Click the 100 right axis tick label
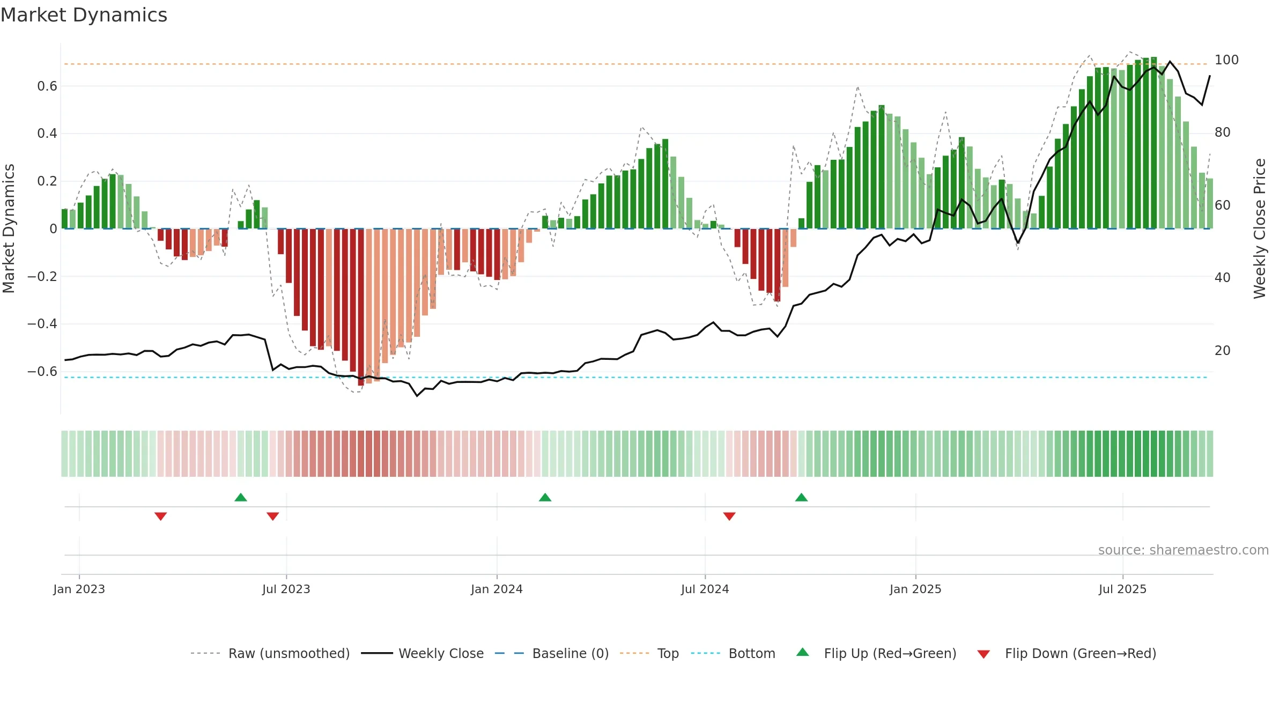The width and height of the screenshot is (1287, 724). coord(1226,60)
